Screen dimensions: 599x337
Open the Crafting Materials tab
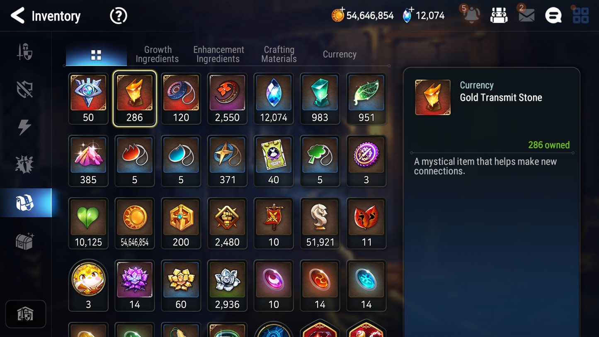coord(279,54)
